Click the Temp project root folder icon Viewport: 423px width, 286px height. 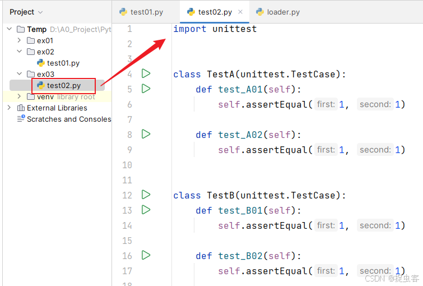pos(21,29)
